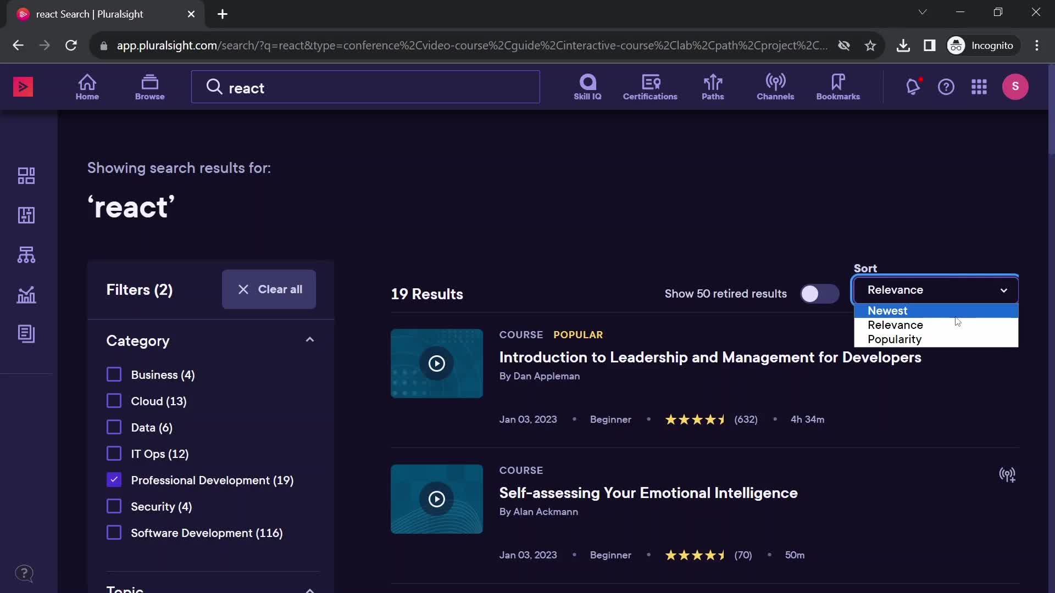The width and height of the screenshot is (1055, 593).
Task: Click Introduction to Leadership course thumbnail
Action: click(436, 363)
